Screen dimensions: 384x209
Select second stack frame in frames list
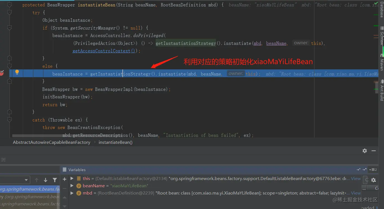(x=30, y=197)
